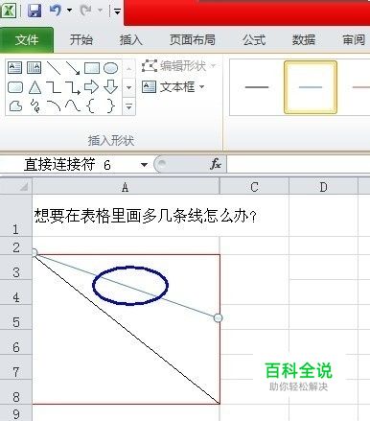The width and height of the screenshot is (370, 421).
Task: Pick the down arrow block shape
Action: click(111, 87)
